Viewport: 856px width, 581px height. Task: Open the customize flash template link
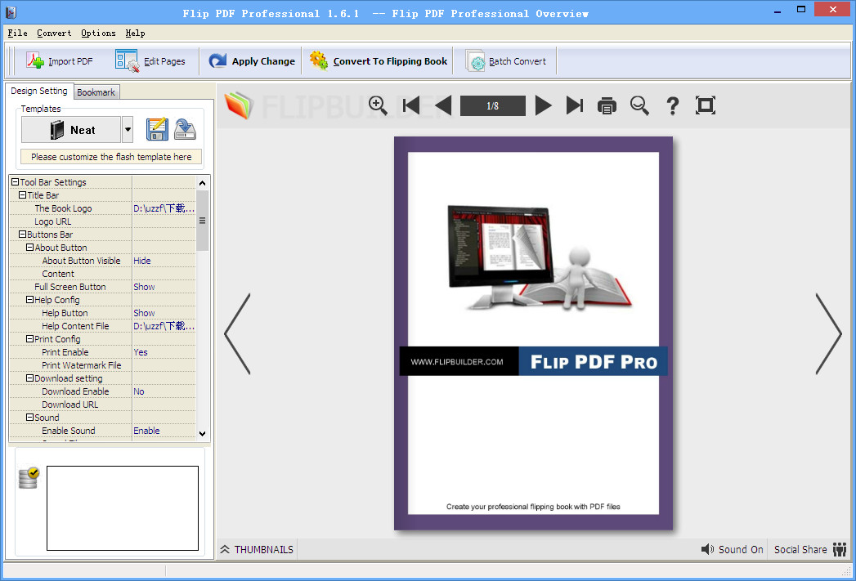pyautogui.click(x=110, y=156)
